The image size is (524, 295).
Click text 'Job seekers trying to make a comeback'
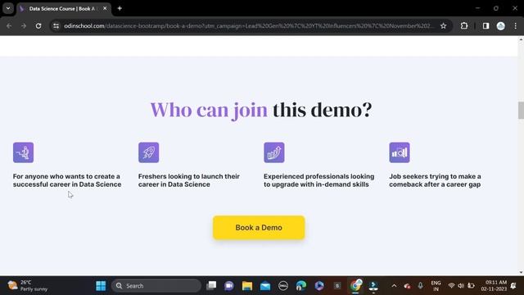[435, 180]
